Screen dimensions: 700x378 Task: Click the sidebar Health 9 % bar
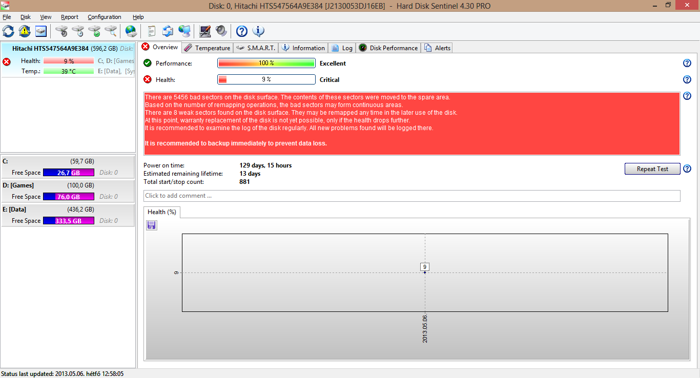[69, 61]
